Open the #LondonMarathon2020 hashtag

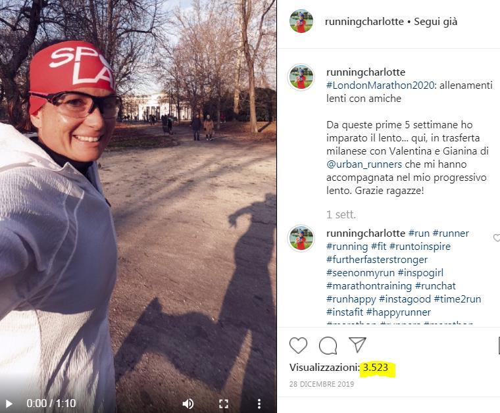coord(381,85)
